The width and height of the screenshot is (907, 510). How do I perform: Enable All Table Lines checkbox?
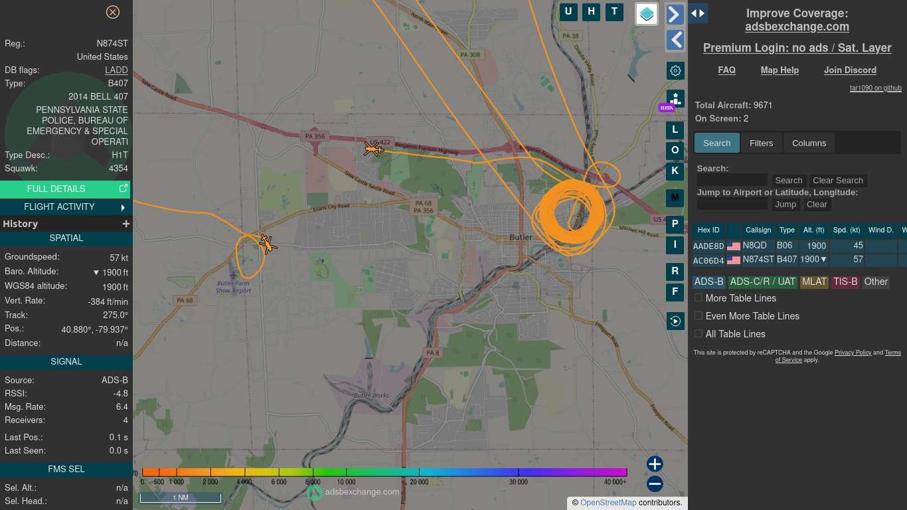point(699,334)
